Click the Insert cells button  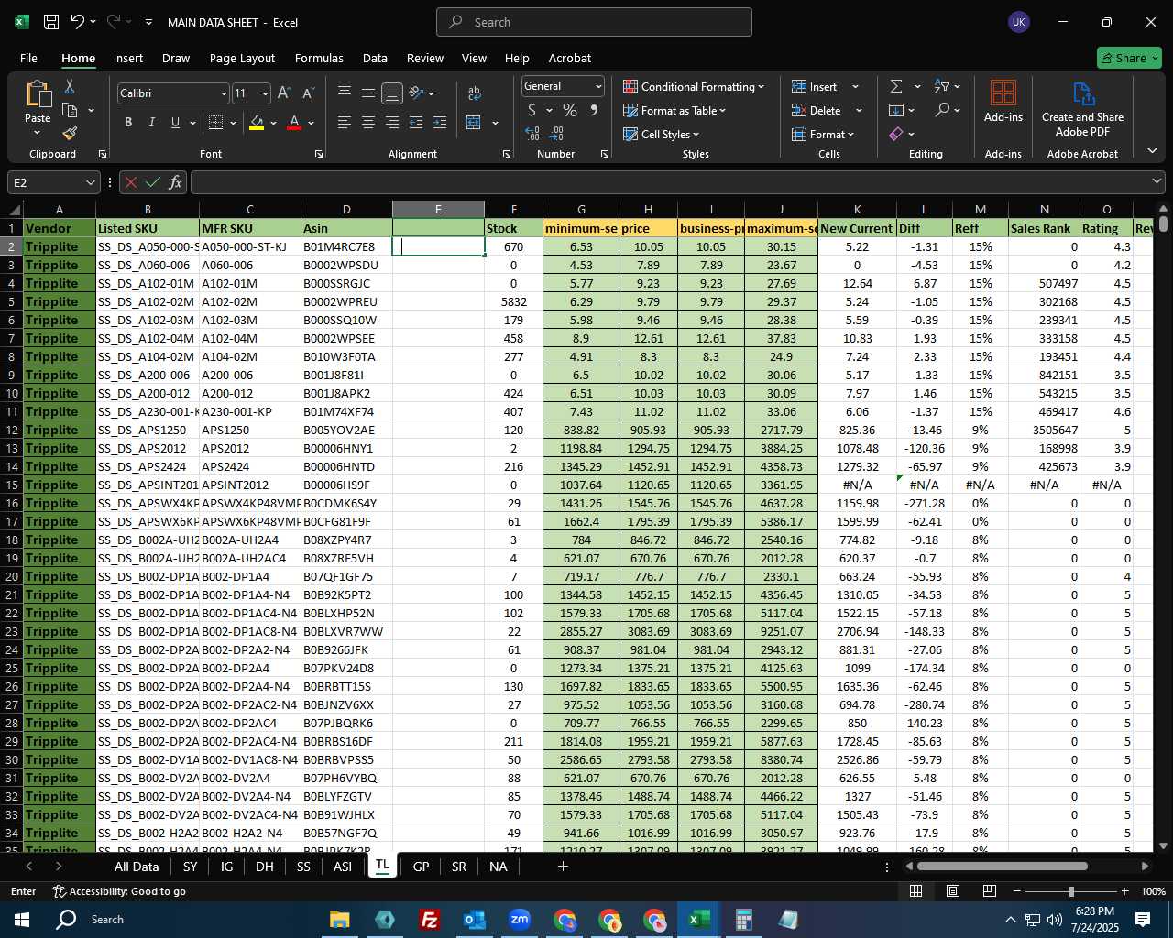(815, 86)
